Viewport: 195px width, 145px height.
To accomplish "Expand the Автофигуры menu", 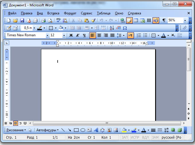I will [x=48, y=130].
